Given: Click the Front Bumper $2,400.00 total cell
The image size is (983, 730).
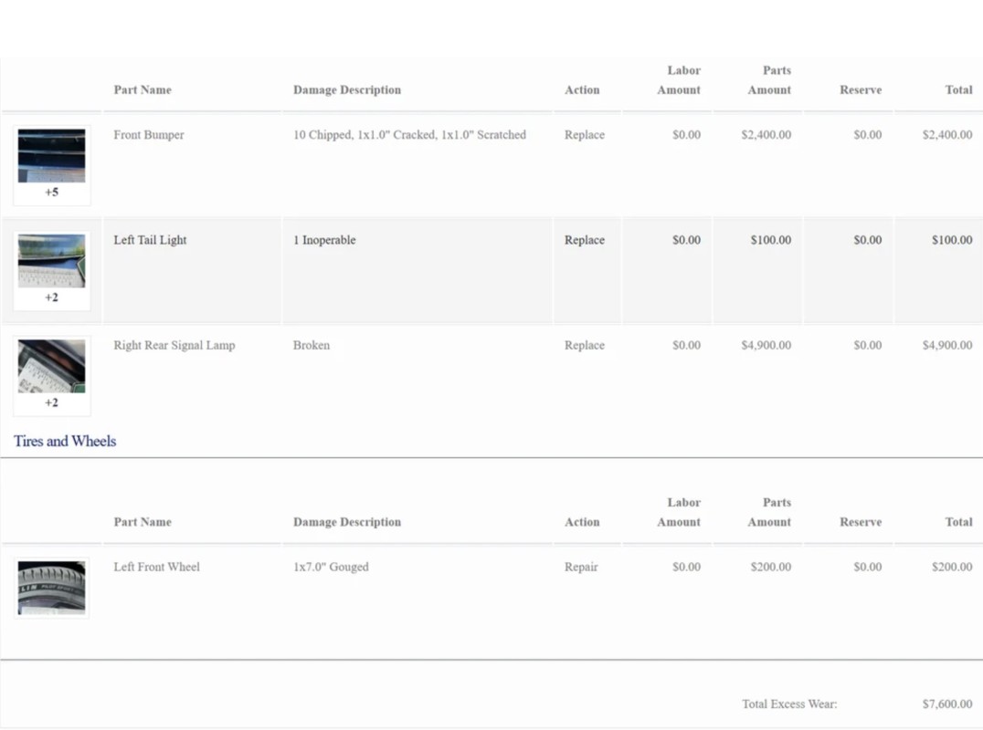Looking at the screenshot, I should pos(946,135).
